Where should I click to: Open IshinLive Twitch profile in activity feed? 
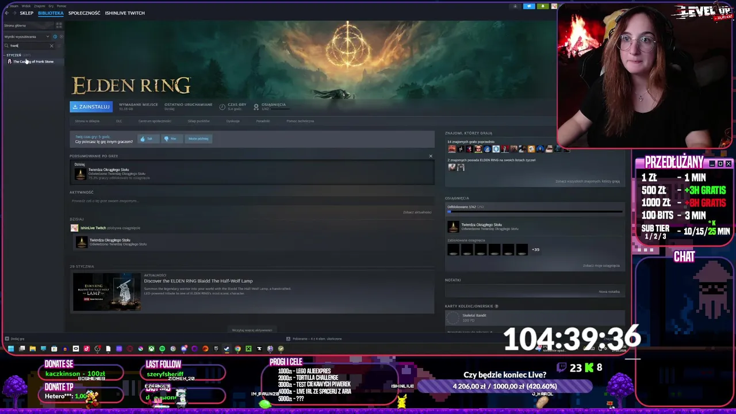click(x=93, y=228)
